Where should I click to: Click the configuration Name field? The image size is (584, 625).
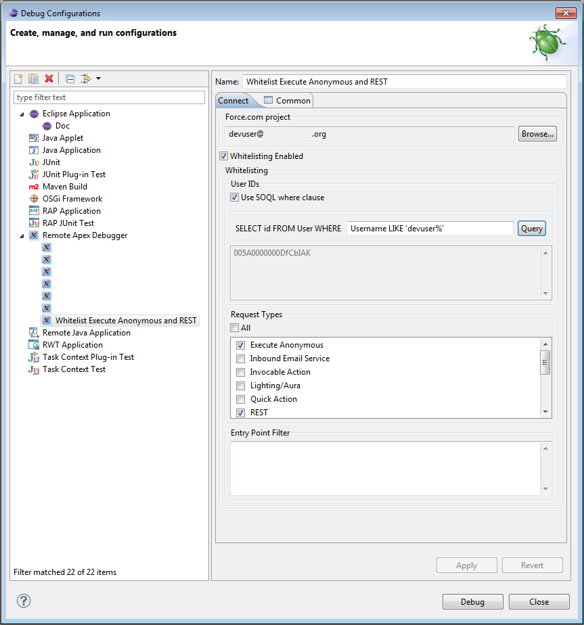[x=404, y=82]
